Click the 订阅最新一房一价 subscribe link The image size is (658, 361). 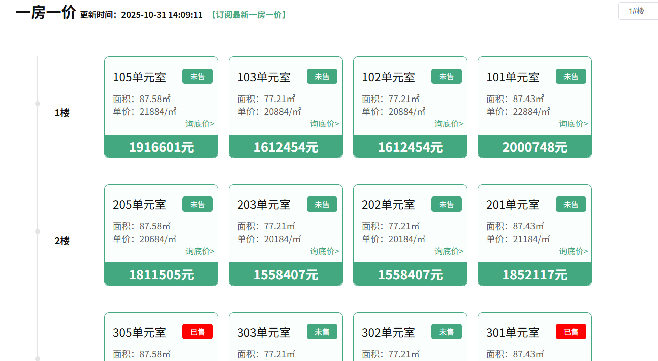(248, 15)
